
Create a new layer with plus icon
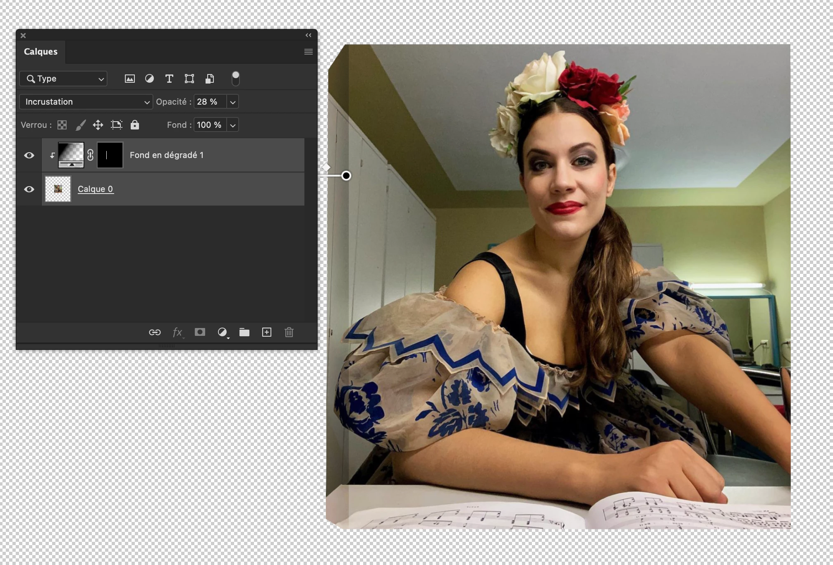click(267, 332)
